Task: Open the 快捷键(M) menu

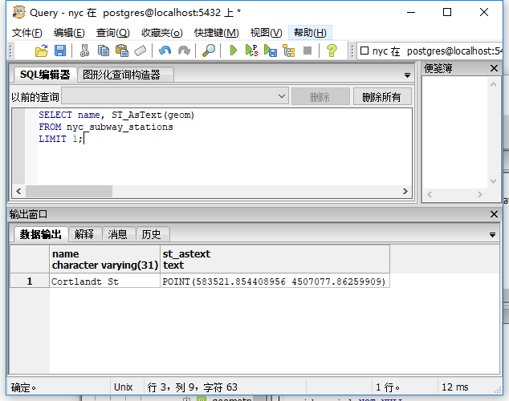Action: click(217, 33)
